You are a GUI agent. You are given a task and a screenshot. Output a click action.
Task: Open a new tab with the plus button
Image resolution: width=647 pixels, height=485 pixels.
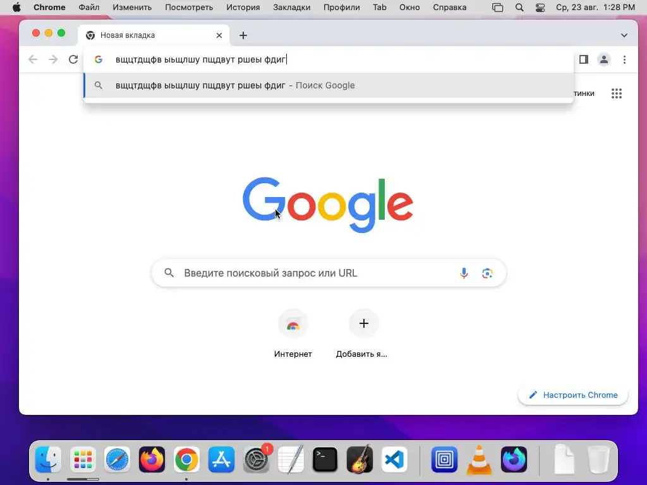click(x=243, y=35)
